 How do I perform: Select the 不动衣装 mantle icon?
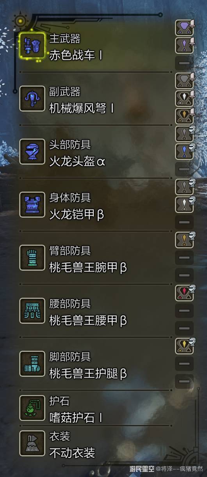click(32, 444)
